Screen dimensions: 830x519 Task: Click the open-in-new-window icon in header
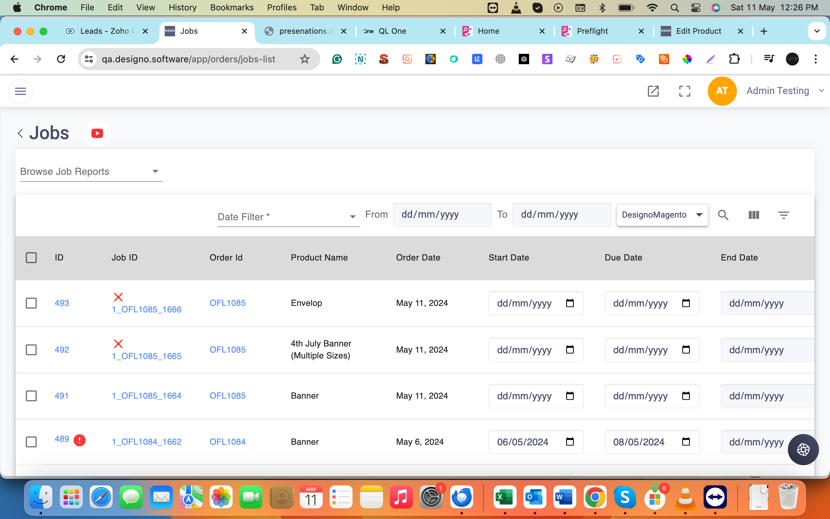click(653, 91)
